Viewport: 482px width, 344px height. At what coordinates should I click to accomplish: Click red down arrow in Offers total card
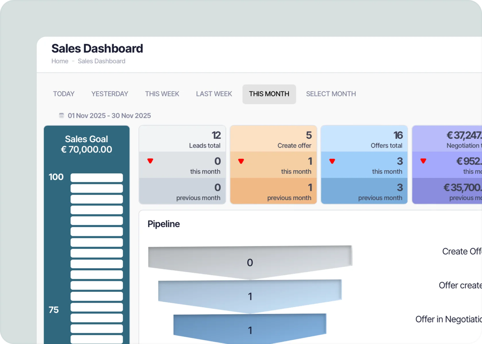pyautogui.click(x=332, y=161)
